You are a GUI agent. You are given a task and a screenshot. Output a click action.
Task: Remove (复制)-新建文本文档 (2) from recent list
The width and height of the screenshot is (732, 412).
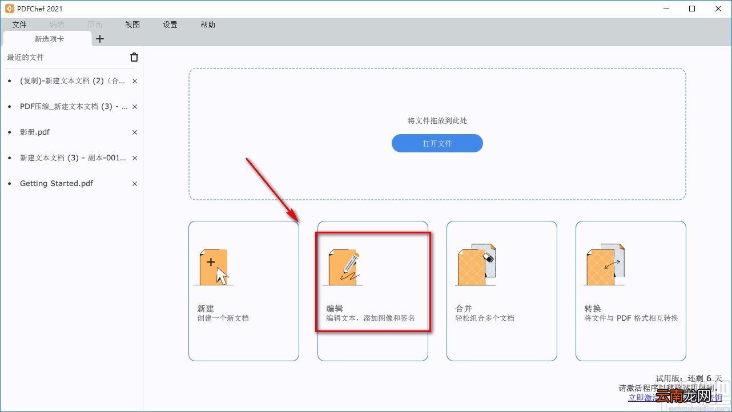(135, 81)
